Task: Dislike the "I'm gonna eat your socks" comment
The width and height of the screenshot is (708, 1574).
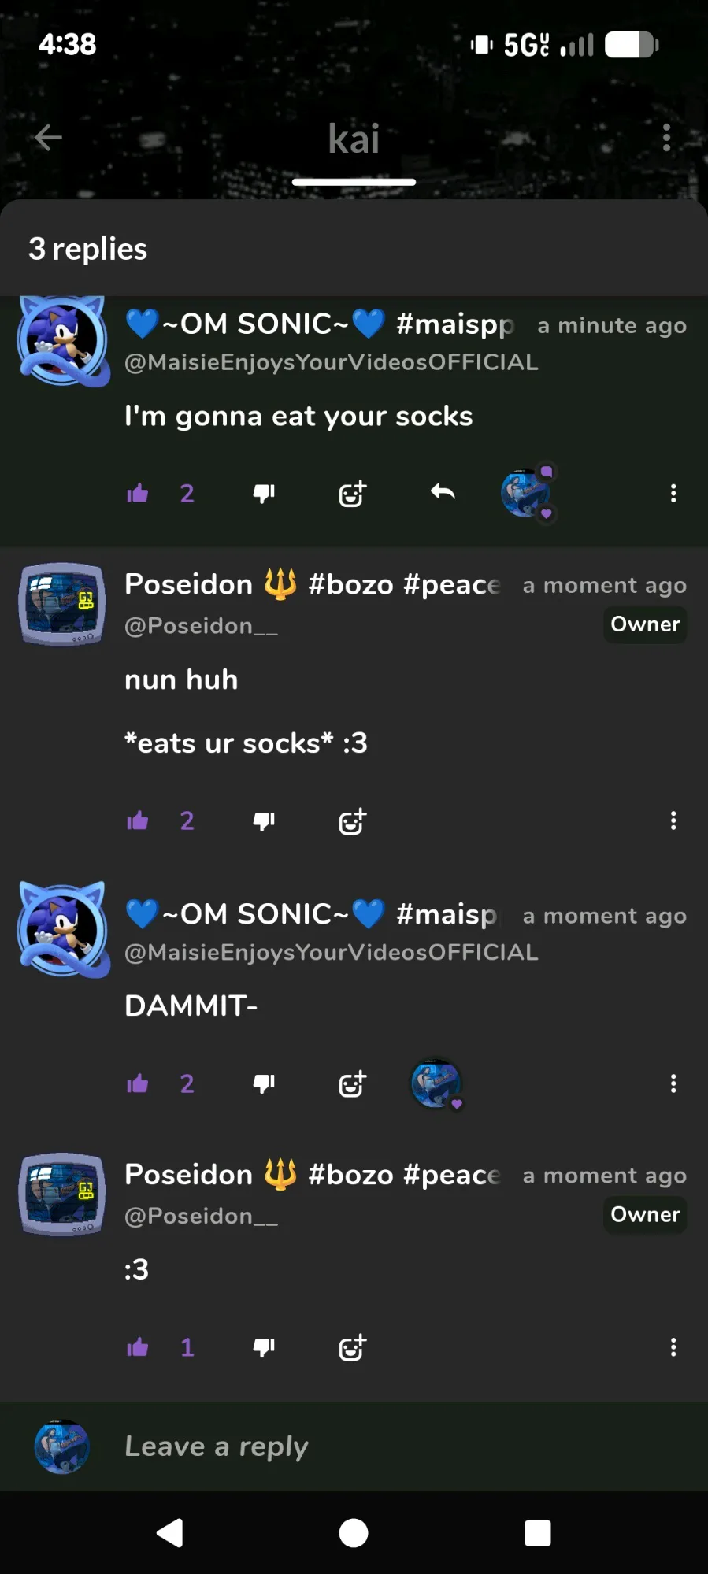Action: pyautogui.click(x=264, y=494)
